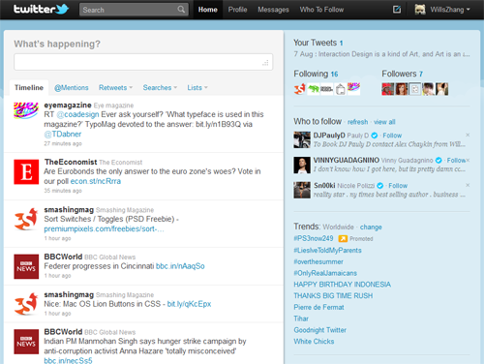Image resolution: width=484 pixels, height=364 pixels.
Task: View all Who to follow suggestions
Action: click(384, 122)
